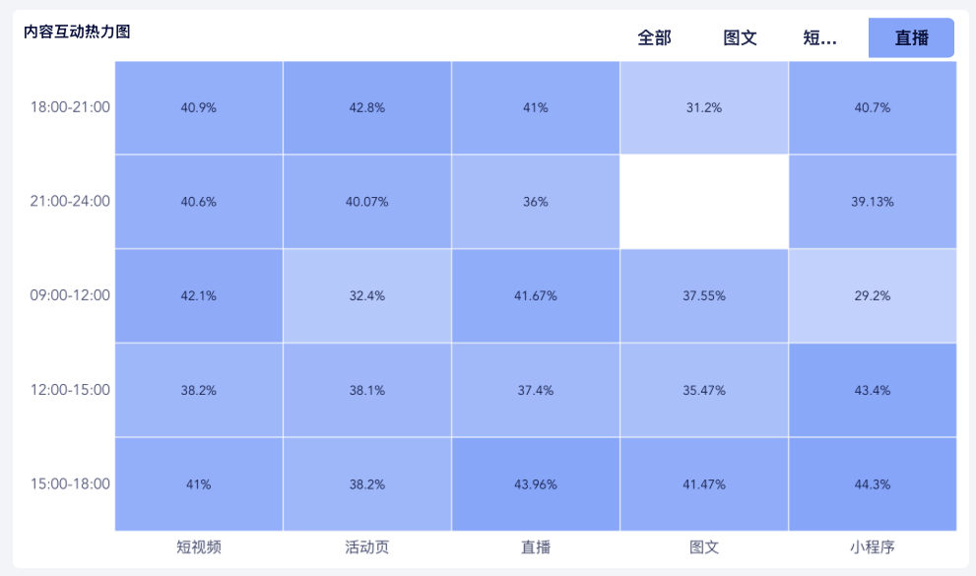Image resolution: width=976 pixels, height=576 pixels.
Task: Click the 09:00-12:00 time label
Action: tap(70, 295)
